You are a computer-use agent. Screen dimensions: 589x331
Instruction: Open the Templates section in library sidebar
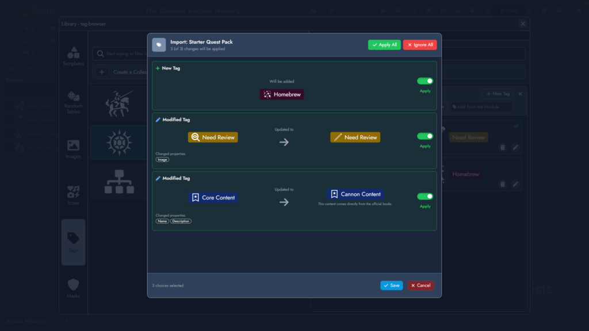[x=73, y=56]
